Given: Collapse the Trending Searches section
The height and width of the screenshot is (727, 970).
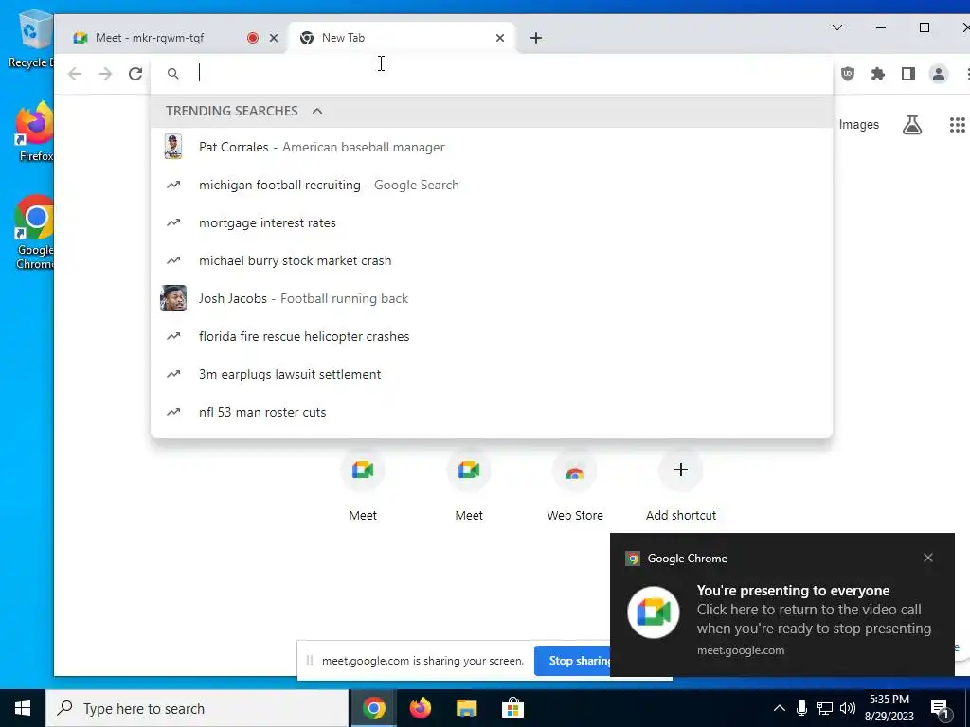Looking at the screenshot, I should tap(317, 111).
